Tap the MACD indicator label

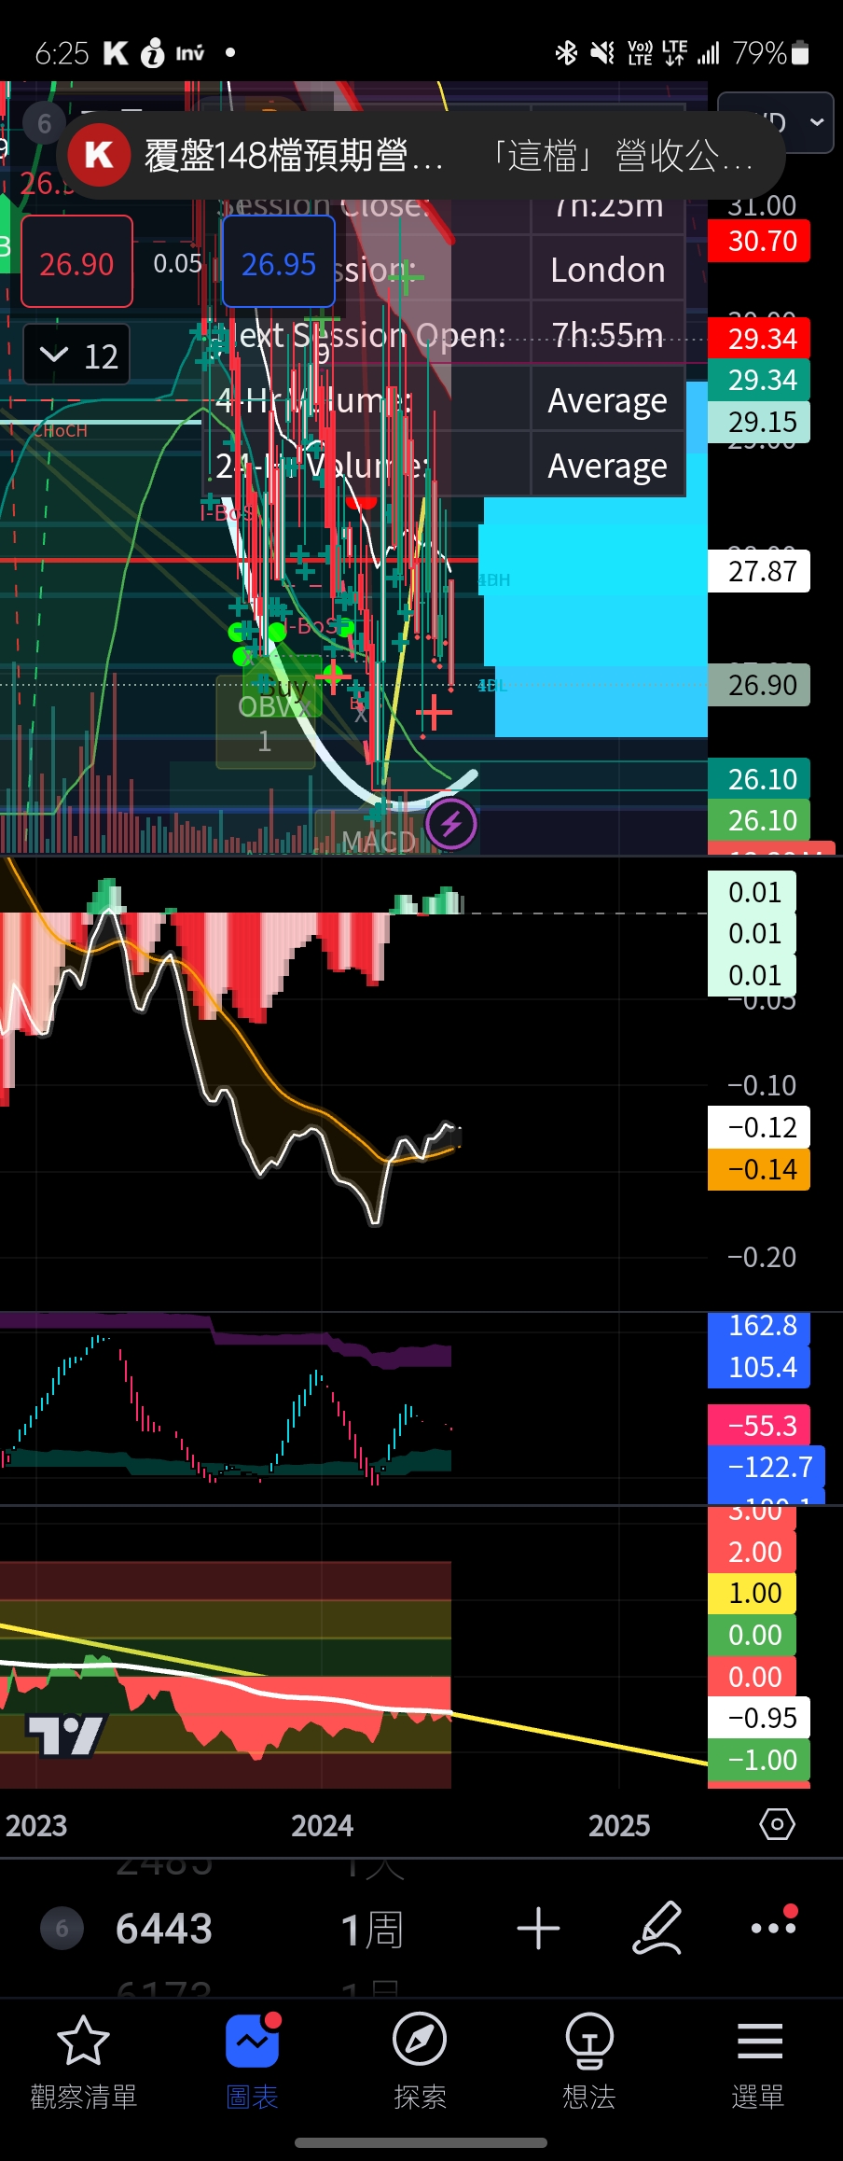tap(378, 842)
